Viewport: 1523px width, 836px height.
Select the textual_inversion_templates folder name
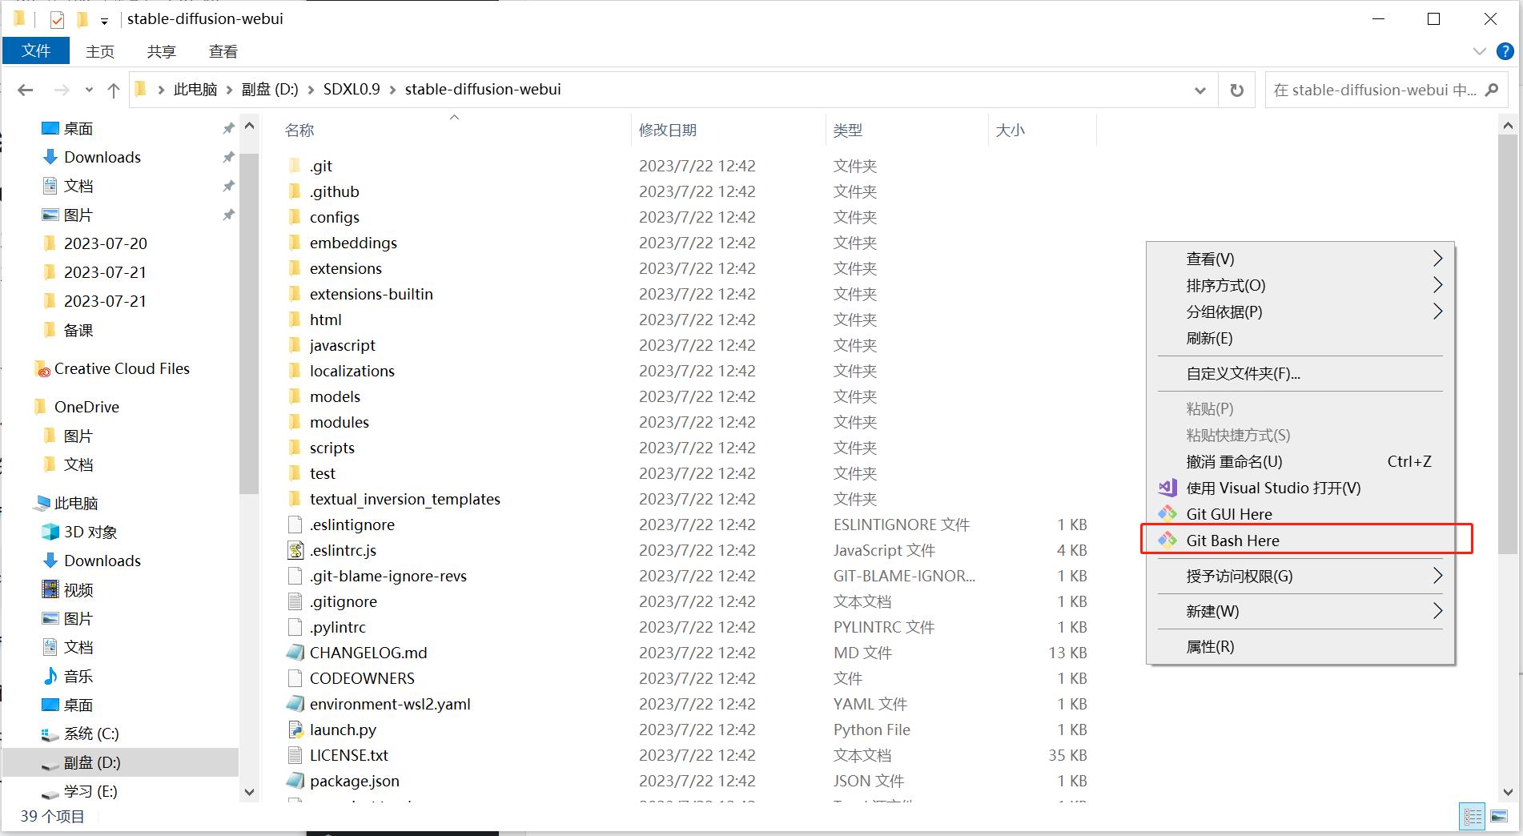(x=405, y=499)
